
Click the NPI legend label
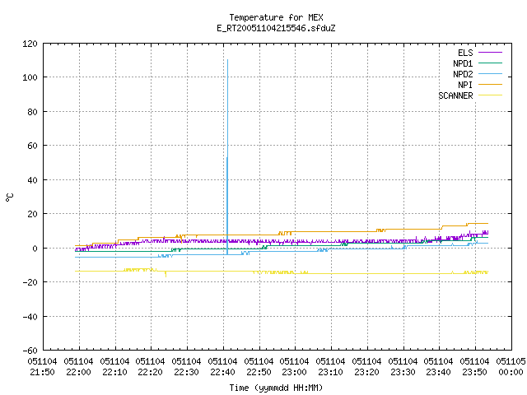pyautogui.click(x=465, y=85)
